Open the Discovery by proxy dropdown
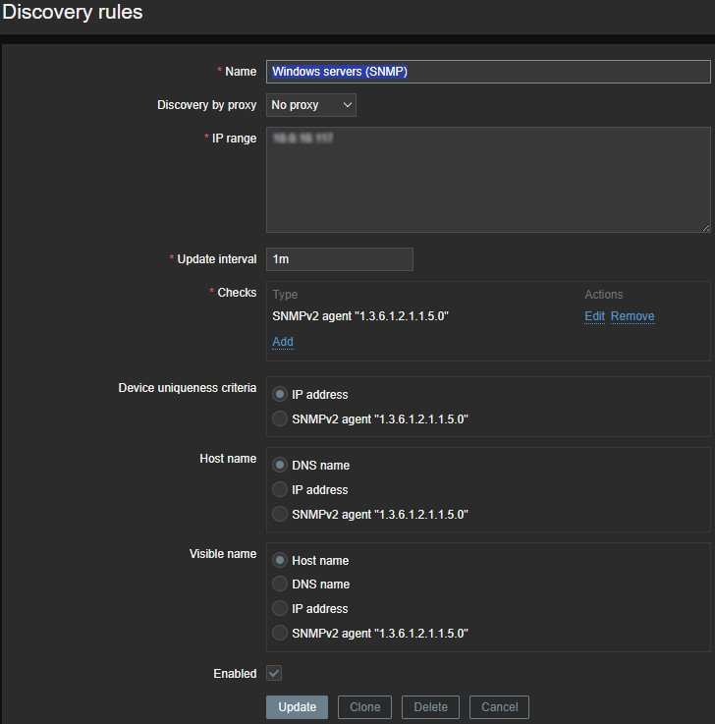Image resolution: width=715 pixels, height=724 pixels. point(310,105)
